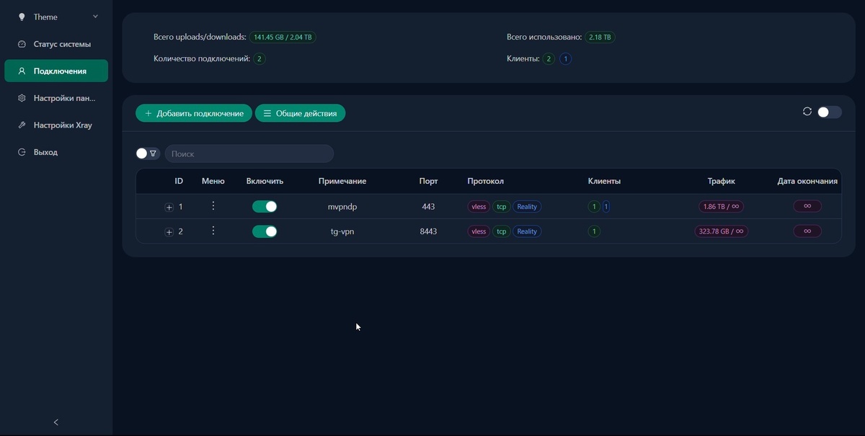Click the 323.78 GB / ∞ traffic tag

pos(722,231)
